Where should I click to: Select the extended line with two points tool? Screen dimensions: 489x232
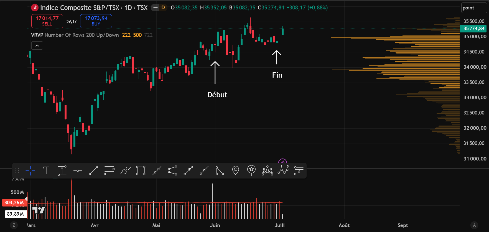pos(157,170)
